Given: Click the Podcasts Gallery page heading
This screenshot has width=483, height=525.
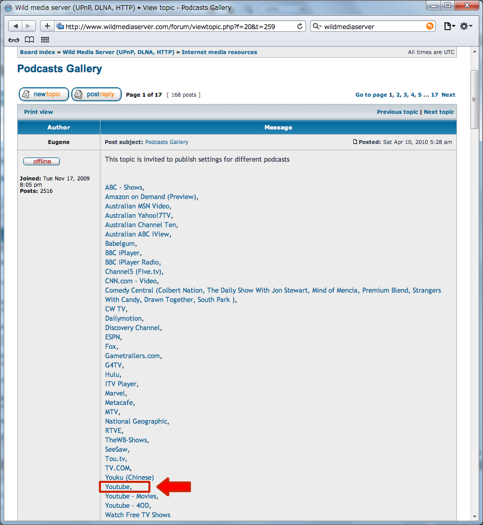Looking at the screenshot, I should click(x=60, y=69).
